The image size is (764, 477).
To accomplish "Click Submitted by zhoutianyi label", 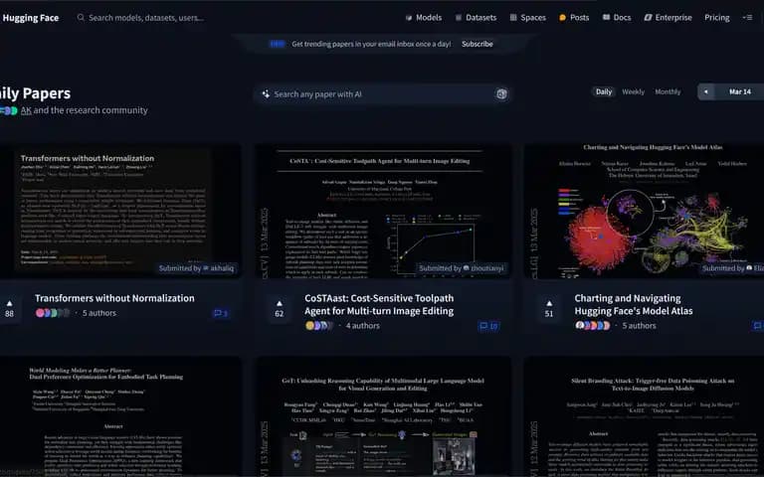I will click(461, 268).
